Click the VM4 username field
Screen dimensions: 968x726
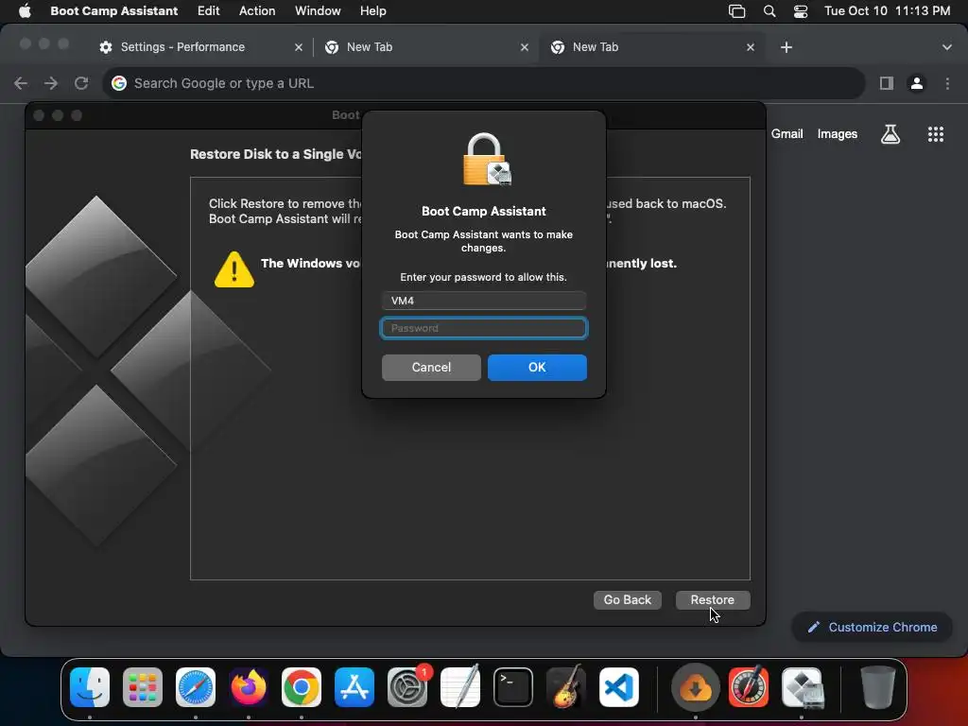pos(484,301)
